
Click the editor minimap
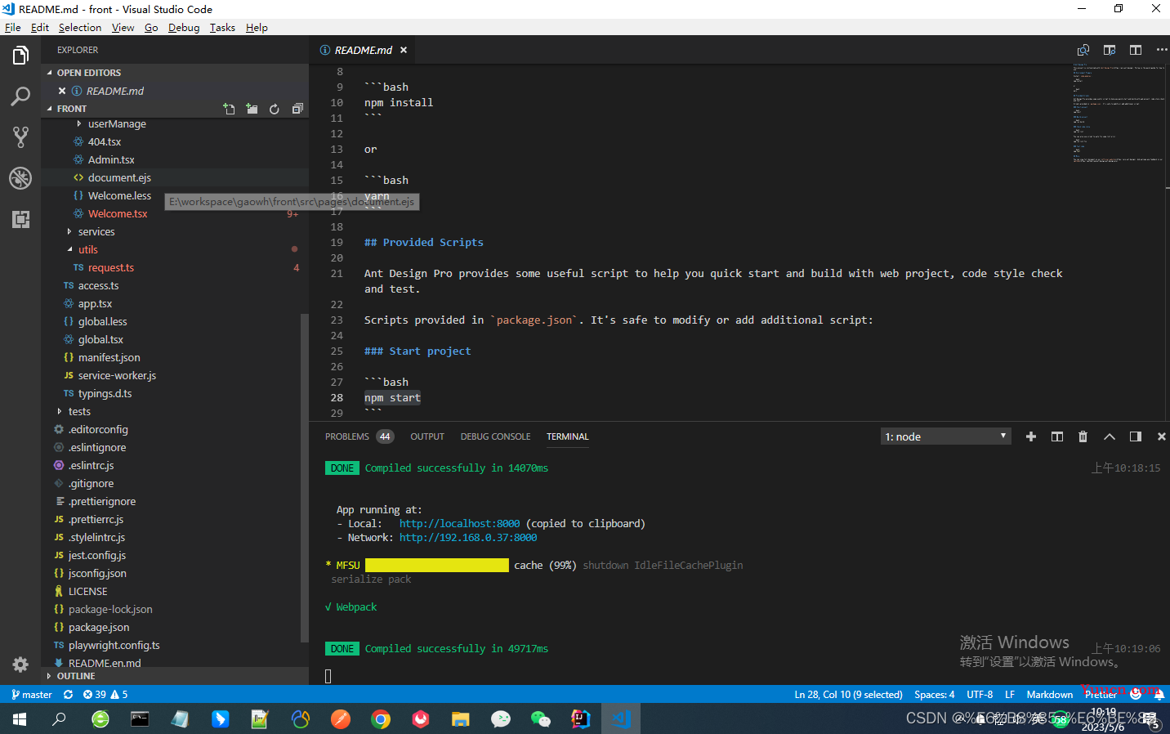1119,113
